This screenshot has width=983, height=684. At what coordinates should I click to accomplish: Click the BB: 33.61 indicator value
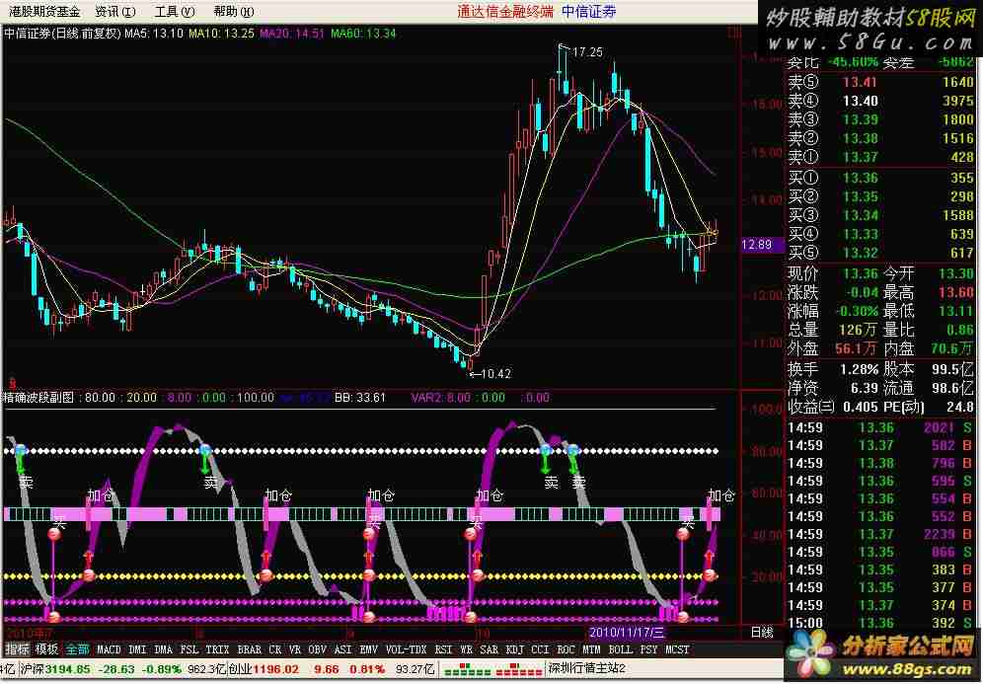(x=360, y=398)
